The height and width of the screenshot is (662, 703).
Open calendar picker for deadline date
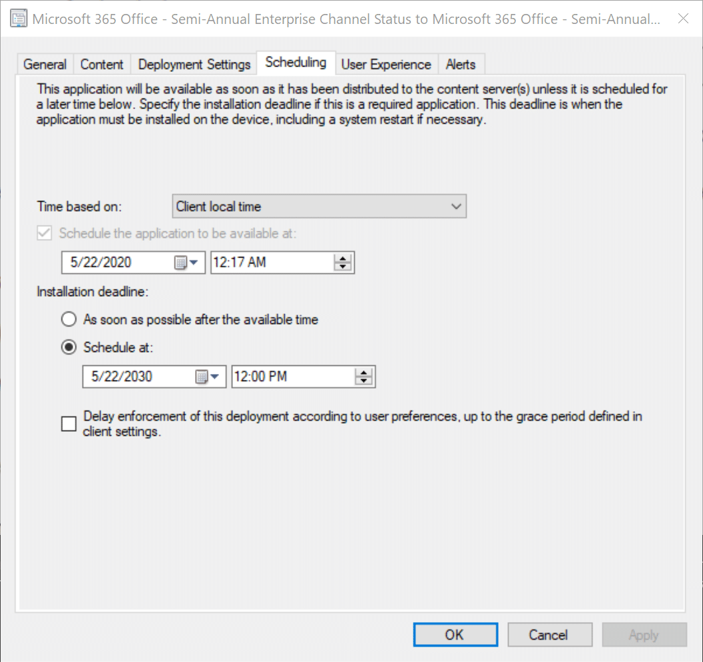[x=208, y=377]
